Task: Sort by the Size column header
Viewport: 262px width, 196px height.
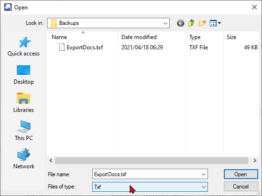Action: coord(241,37)
